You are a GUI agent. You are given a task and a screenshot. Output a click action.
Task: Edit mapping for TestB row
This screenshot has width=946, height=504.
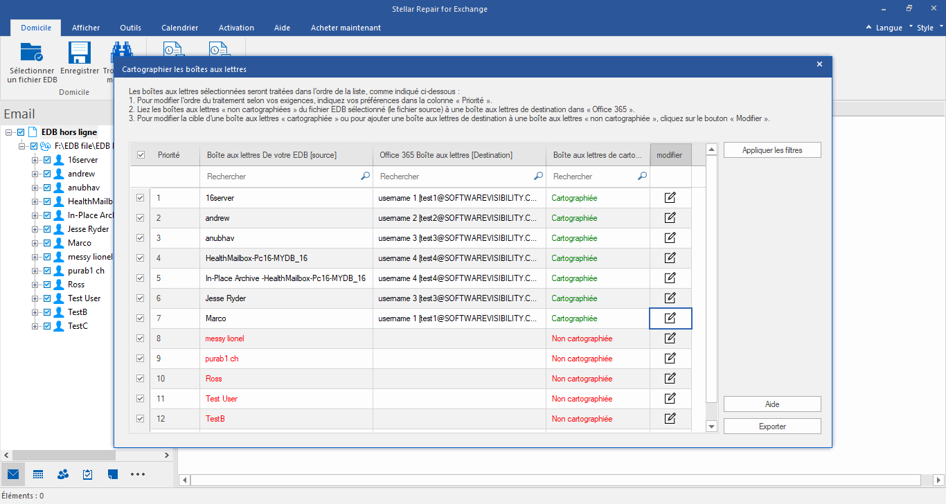click(x=670, y=419)
